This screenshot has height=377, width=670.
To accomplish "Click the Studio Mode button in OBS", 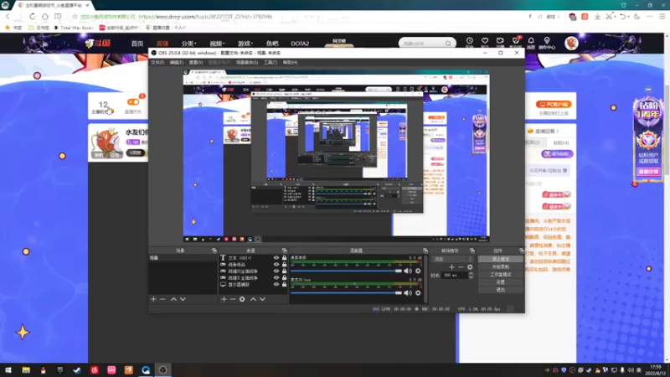I will point(500,275).
